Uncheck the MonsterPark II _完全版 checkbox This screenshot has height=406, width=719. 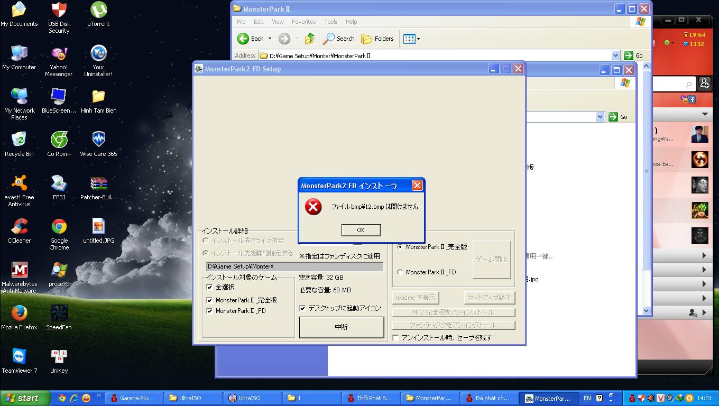pyautogui.click(x=210, y=300)
